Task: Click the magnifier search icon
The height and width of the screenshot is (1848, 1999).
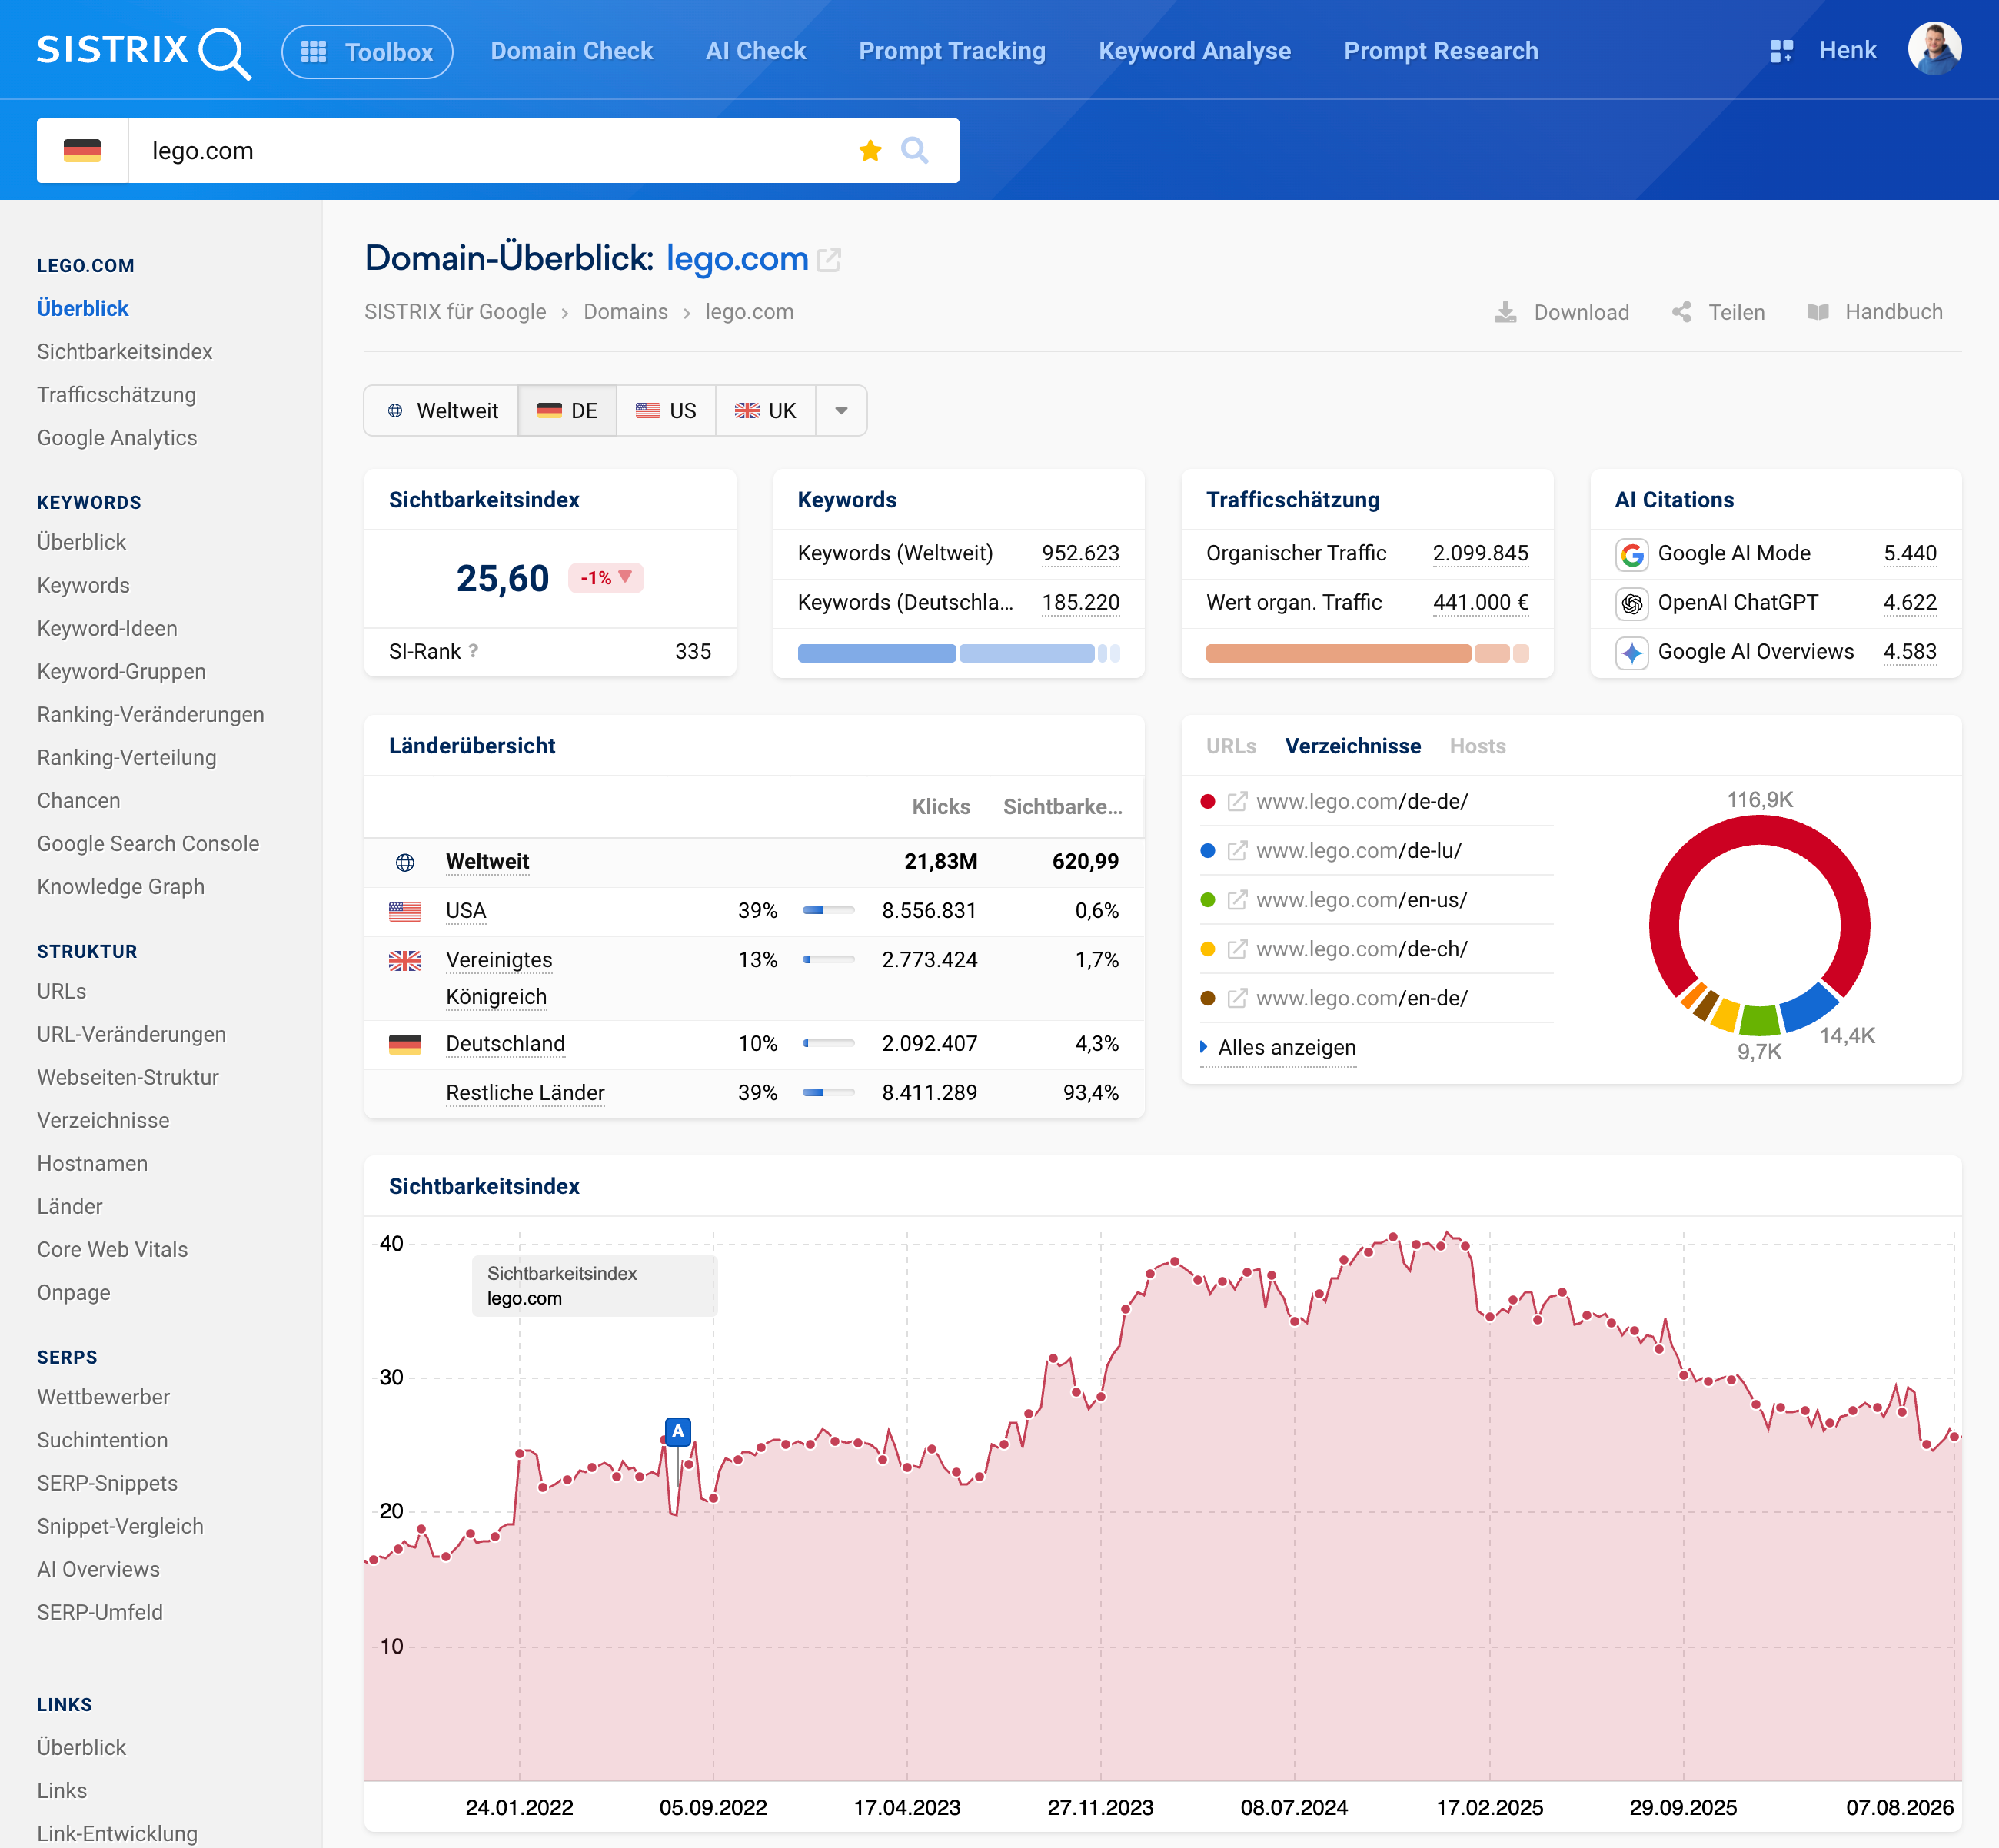Action: 914,151
